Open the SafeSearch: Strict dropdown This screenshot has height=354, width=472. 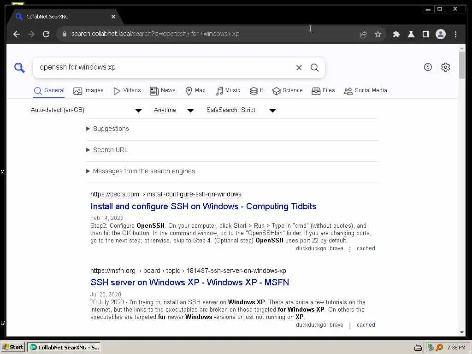241,110
